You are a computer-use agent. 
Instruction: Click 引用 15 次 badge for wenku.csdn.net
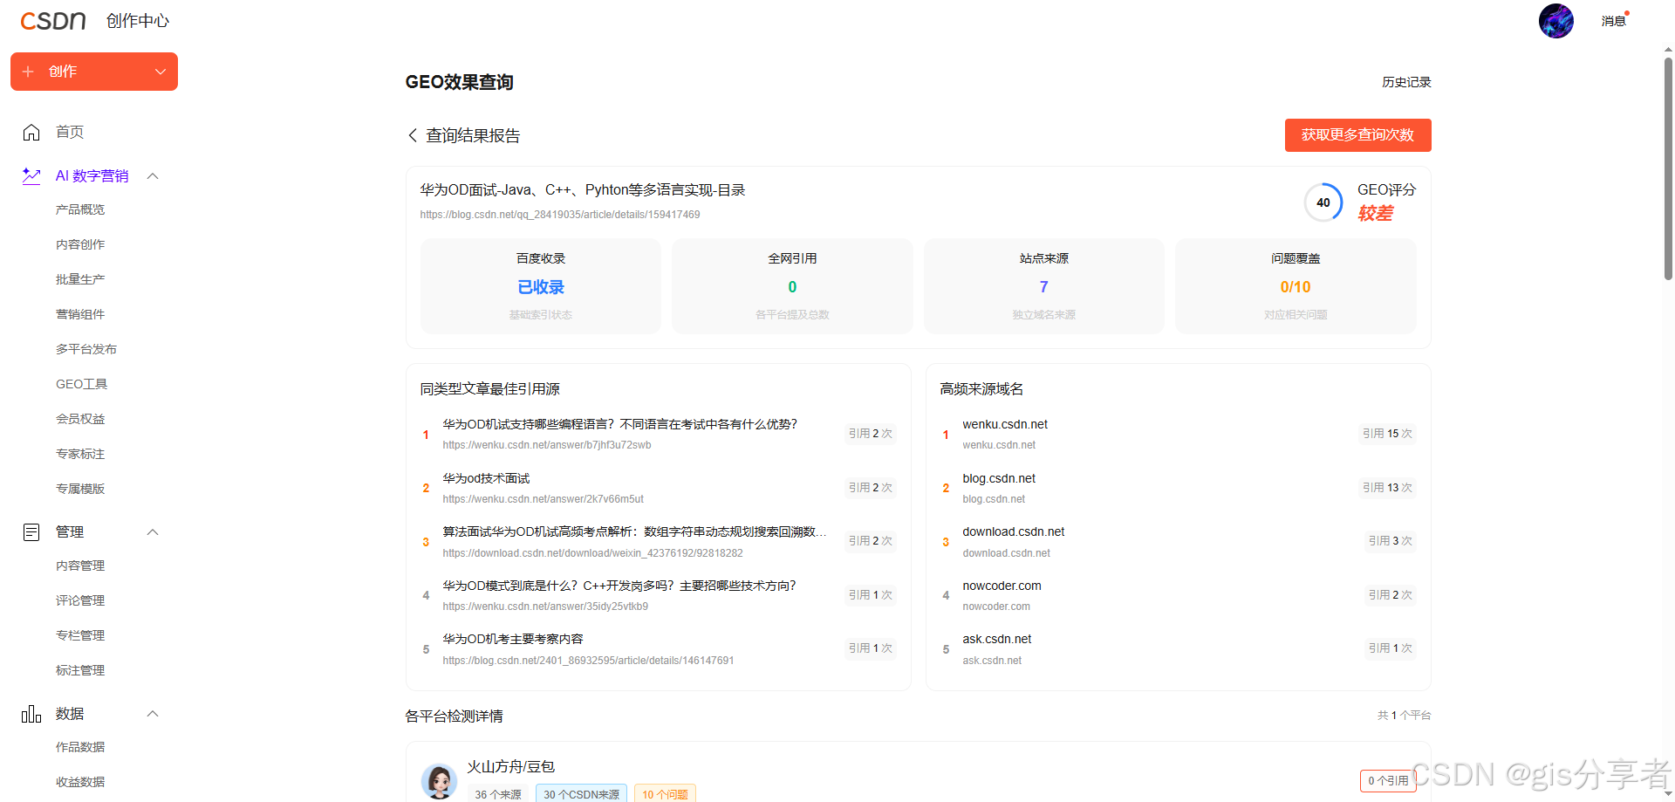(1387, 434)
